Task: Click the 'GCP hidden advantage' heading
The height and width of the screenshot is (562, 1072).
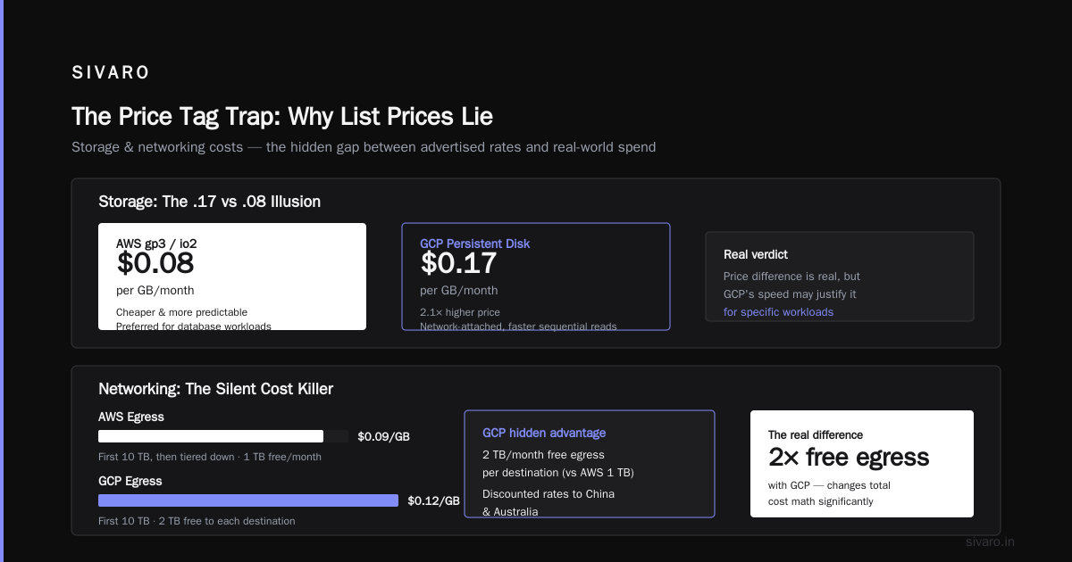Action: click(x=544, y=433)
